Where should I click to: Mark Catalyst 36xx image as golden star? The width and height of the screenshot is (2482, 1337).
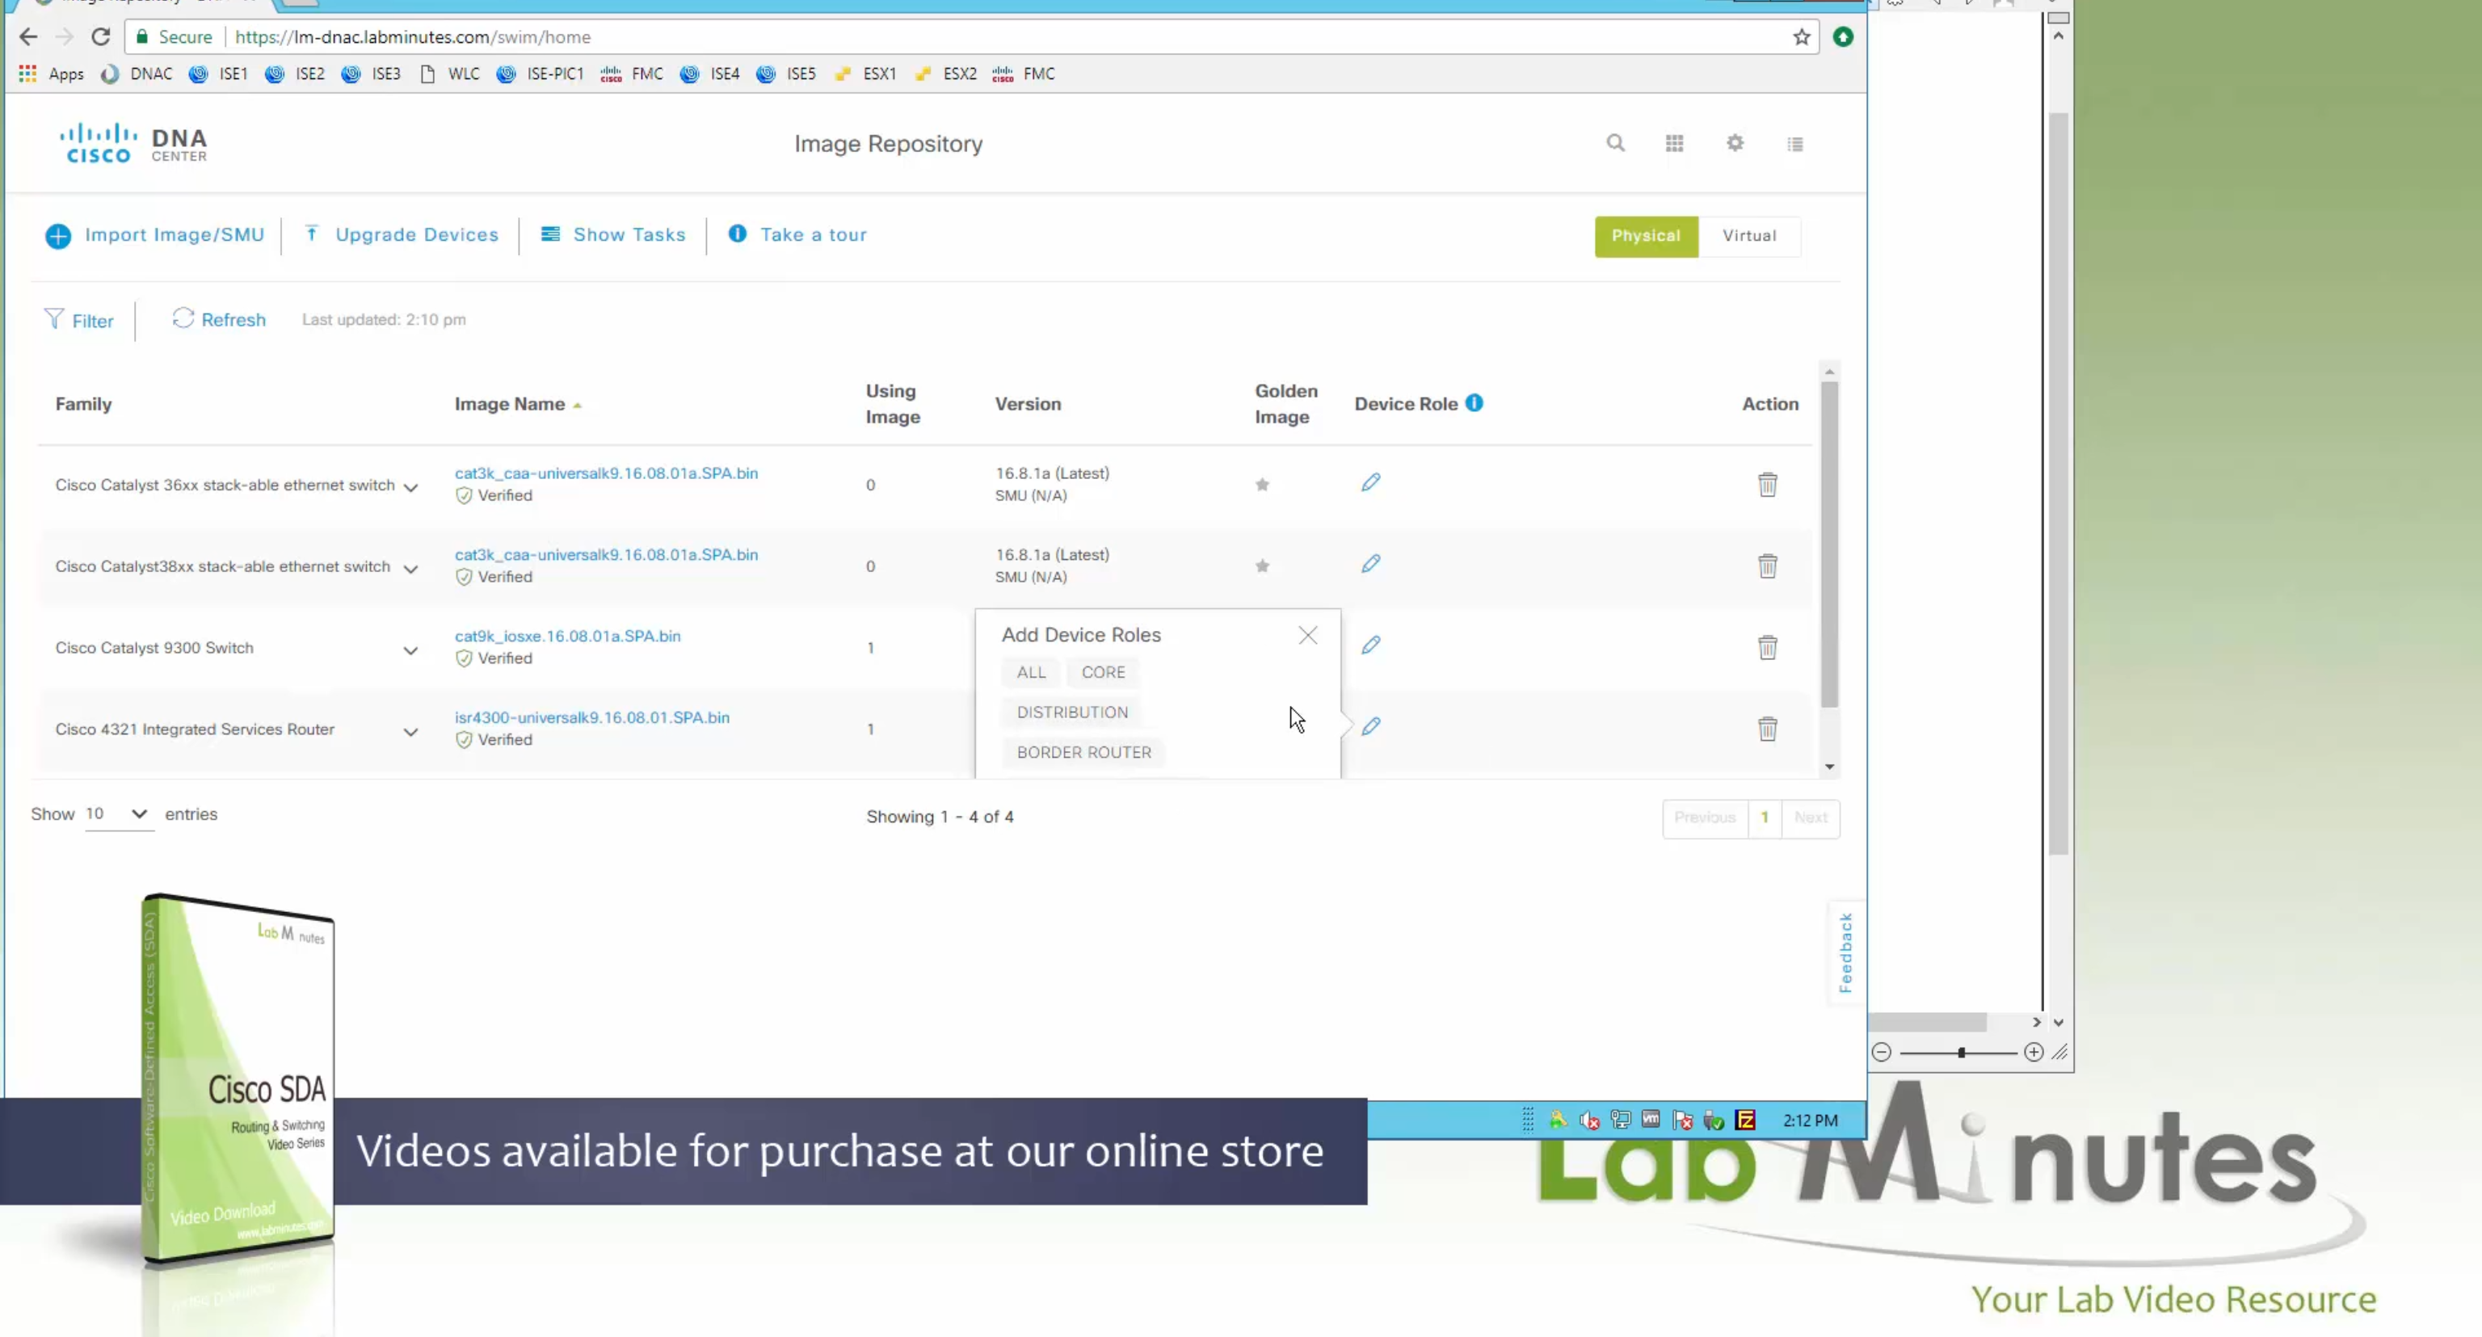1262,485
